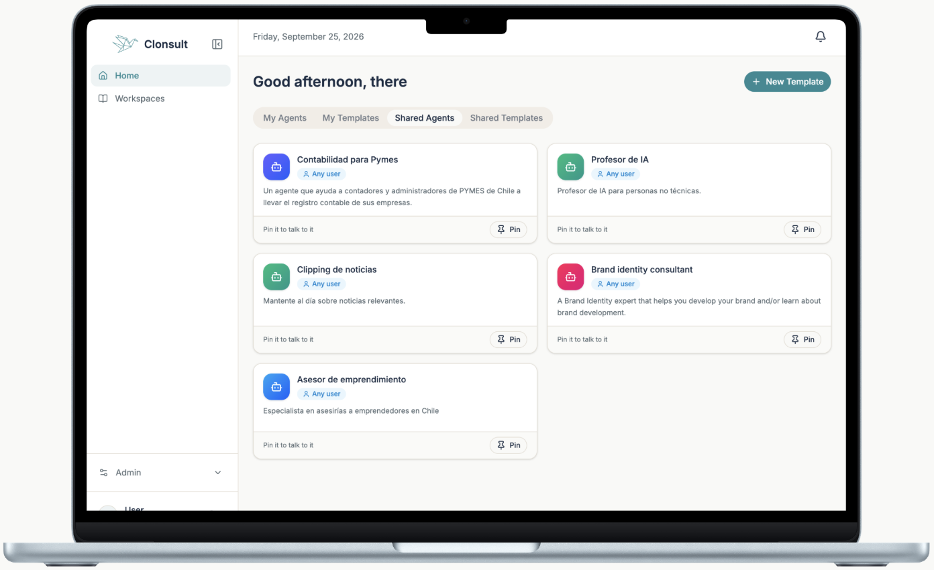Collapse the sidebar panel icon
This screenshot has height=570, width=934.
pos(217,44)
